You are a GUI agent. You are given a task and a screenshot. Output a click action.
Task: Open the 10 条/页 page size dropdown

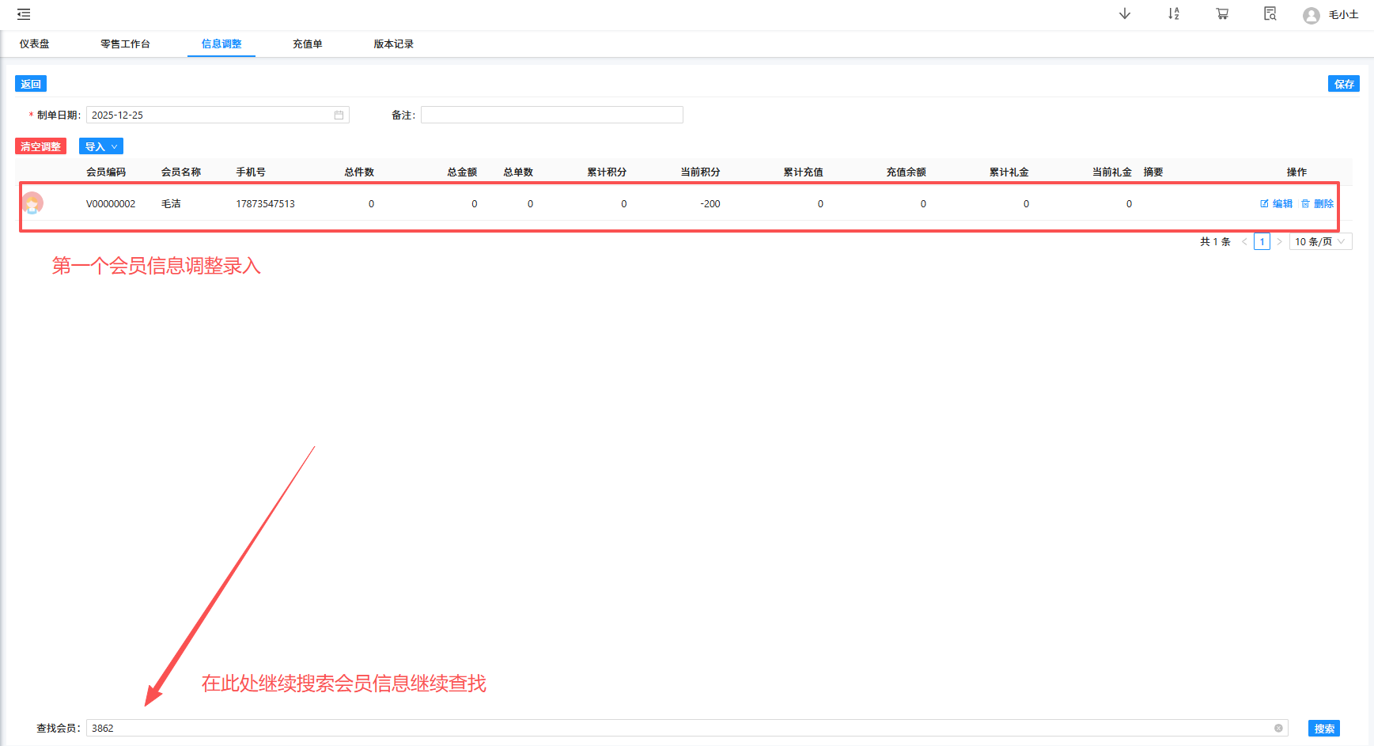point(1319,242)
